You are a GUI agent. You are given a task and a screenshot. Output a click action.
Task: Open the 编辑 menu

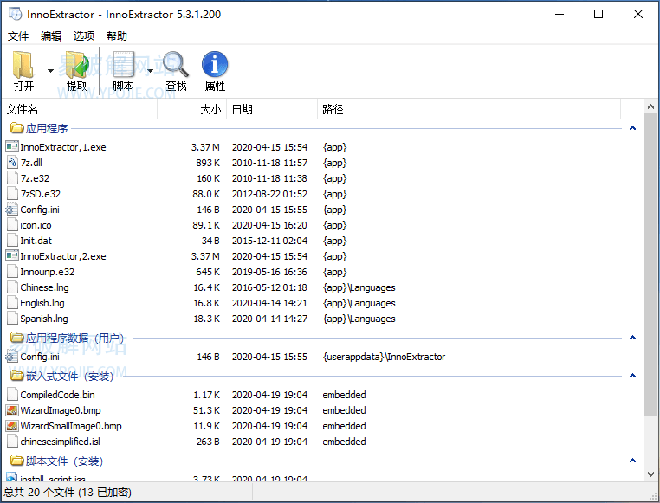[51, 36]
